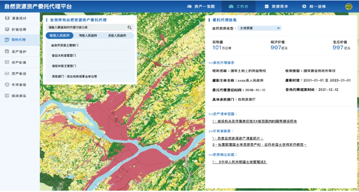Viewport: 359px width, 192px height.
Task: Click the >>资产清单范围 section heading
Action: pyautogui.click(x=223, y=114)
